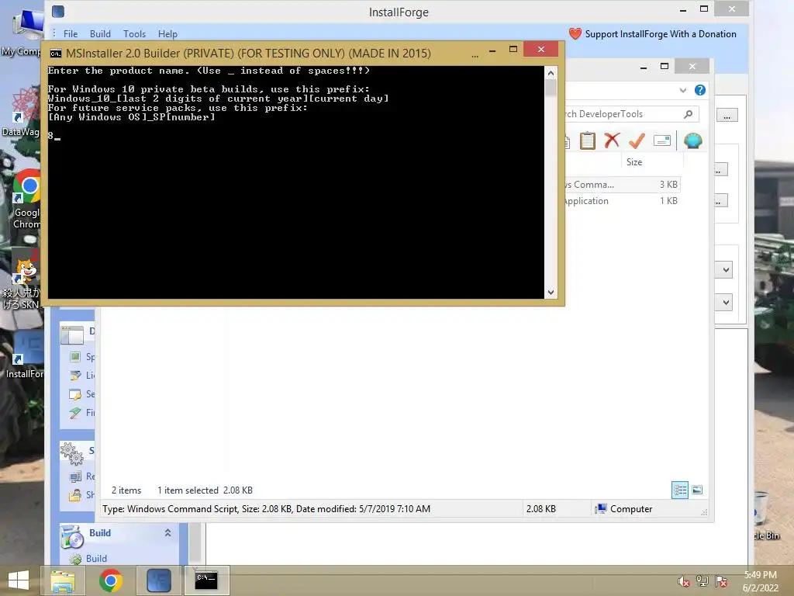Switch Explorer to details view
This screenshot has height=596, width=794.
click(x=679, y=490)
